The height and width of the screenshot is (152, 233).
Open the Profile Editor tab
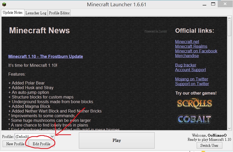[x=59, y=13]
